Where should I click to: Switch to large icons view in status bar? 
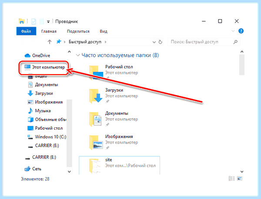click(240, 178)
